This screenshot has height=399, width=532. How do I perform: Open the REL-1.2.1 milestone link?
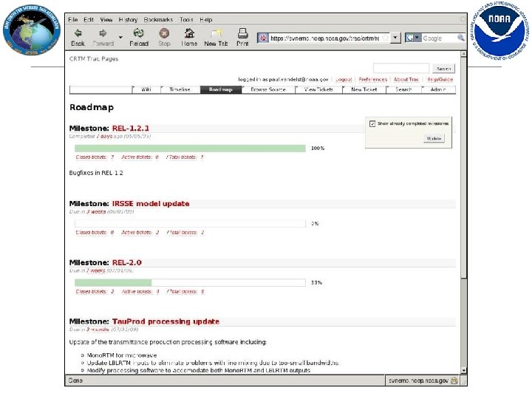click(x=131, y=129)
